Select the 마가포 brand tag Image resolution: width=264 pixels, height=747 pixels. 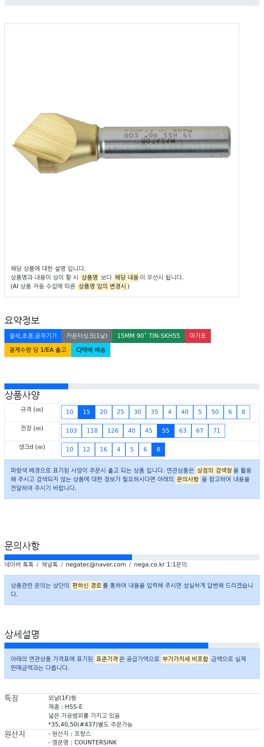198,336
